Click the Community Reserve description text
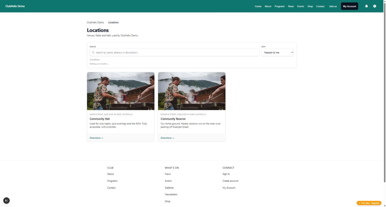 [x=191, y=125]
